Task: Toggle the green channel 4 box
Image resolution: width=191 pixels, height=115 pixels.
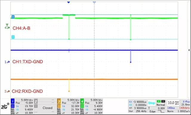Action: coord(82,102)
